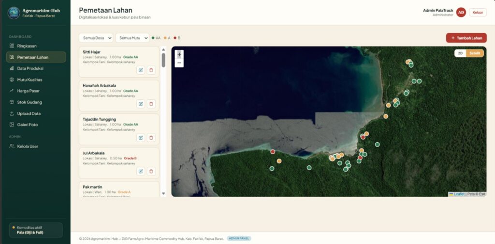Screen dimensions: 495x244
Task: Delete the Tajuddin Tungging land entry
Action: coord(151,137)
